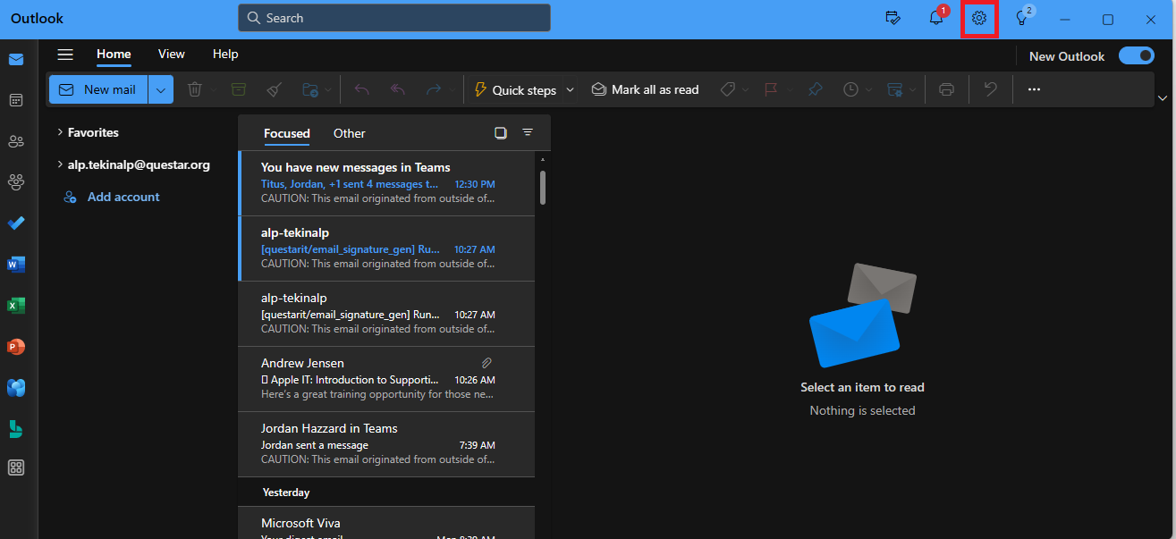The width and height of the screenshot is (1176, 539).
Task: Click Mark all as read
Action: (x=645, y=89)
